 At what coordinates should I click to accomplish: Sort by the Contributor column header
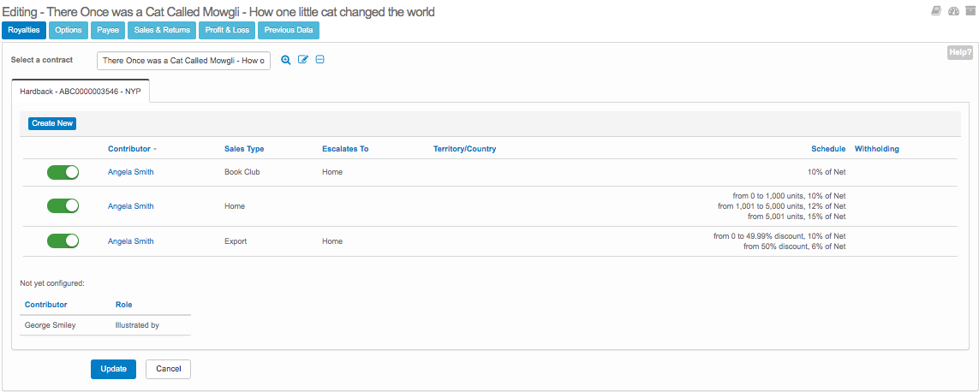(129, 149)
